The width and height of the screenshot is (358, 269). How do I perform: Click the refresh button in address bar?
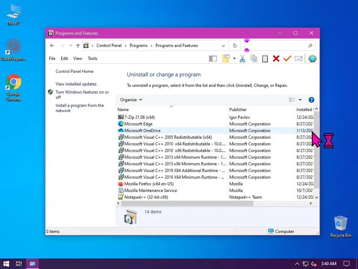click(x=235, y=46)
